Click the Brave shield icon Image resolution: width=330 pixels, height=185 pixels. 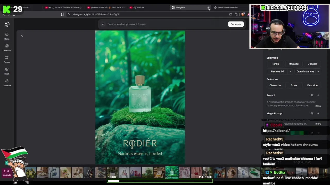tap(243, 14)
